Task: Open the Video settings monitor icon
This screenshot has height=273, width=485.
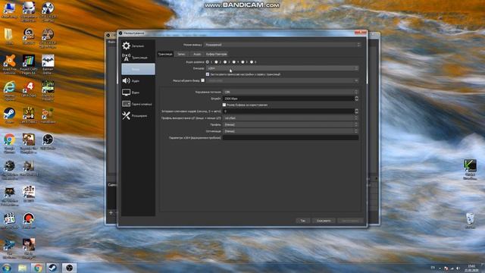Action: coord(126,93)
